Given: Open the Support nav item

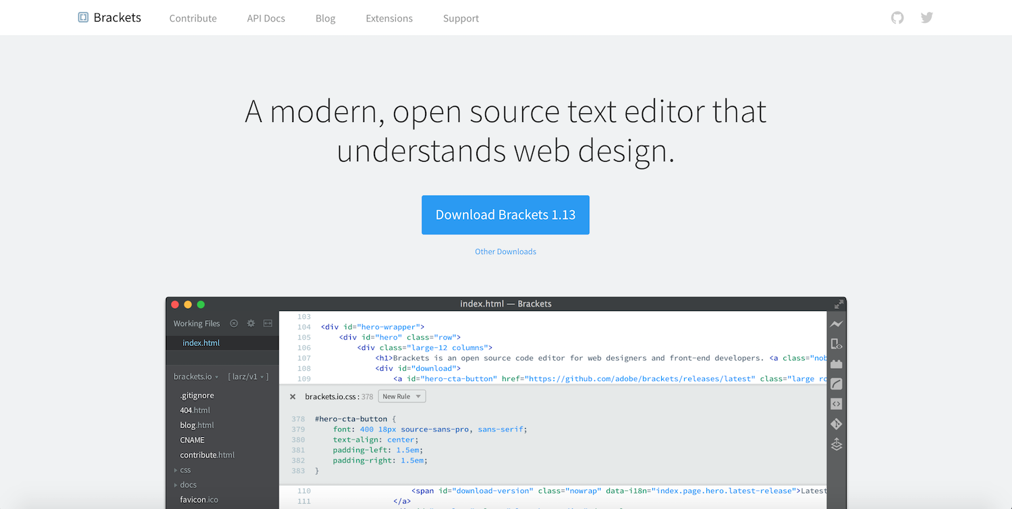Looking at the screenshot, I should 461,18.
